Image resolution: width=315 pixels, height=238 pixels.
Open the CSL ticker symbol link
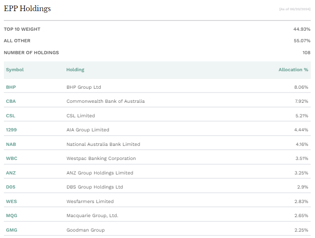pyautogui.click(x=11, y=116)
